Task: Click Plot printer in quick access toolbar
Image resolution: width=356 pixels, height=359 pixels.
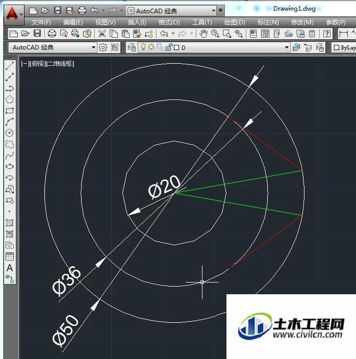Action: click(x=82, y=10)
